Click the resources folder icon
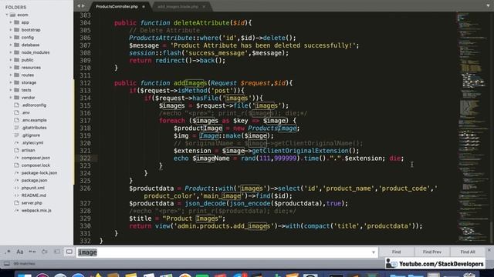Screen dimensions: 494x277 [x=17, y=68]
